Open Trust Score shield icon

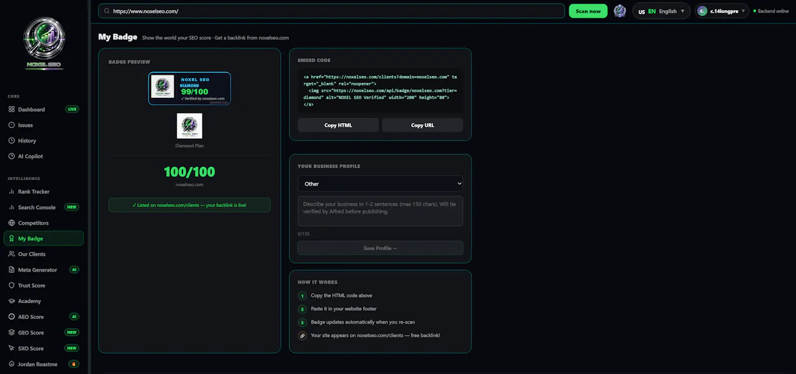coord(12,286)
